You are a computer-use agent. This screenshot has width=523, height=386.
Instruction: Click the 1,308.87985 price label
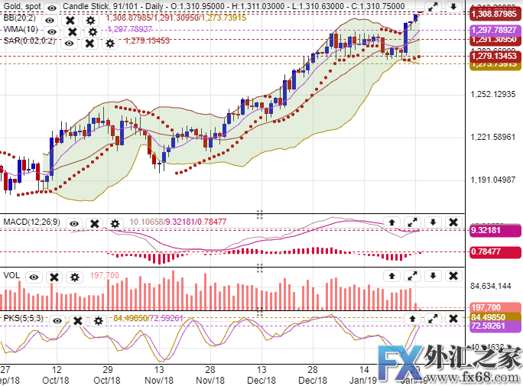(x=493, y=14)
